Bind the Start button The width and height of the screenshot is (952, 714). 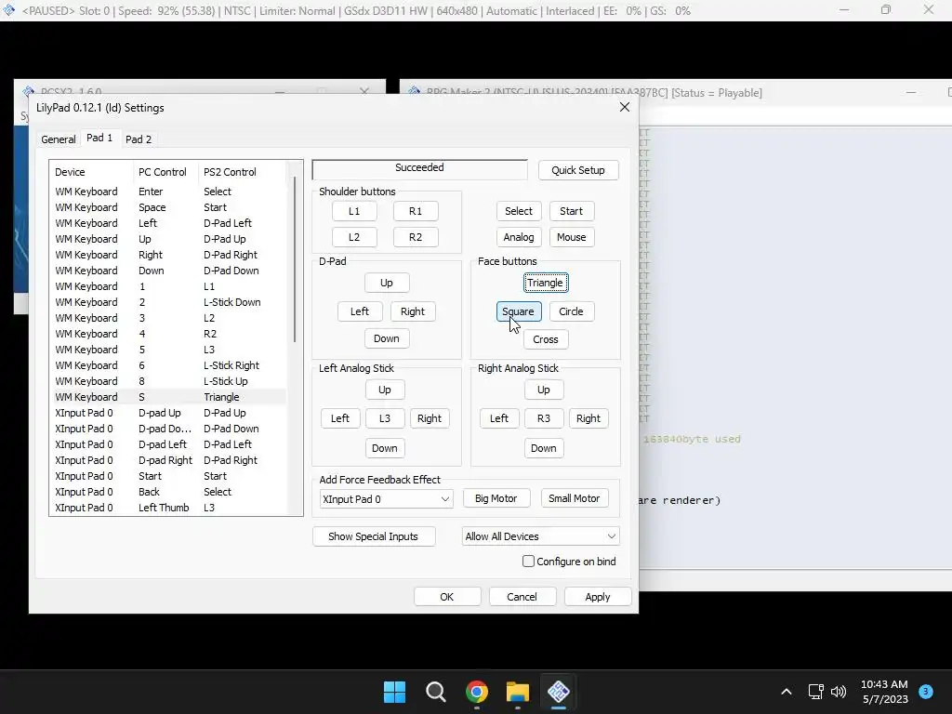click(572, 211)
